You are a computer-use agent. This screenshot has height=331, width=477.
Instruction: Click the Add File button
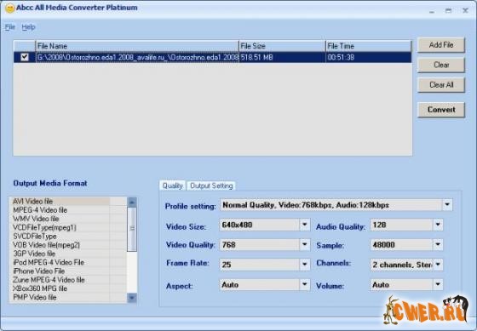click(441, 45)
